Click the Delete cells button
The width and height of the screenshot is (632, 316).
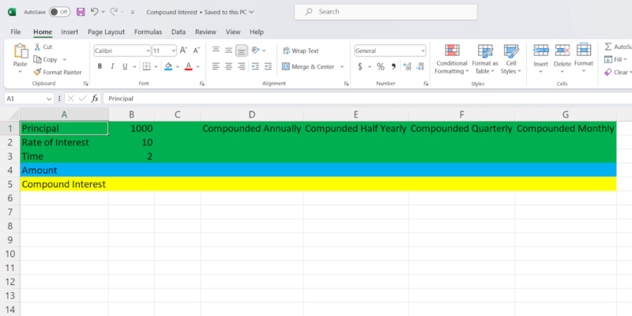pyautogui.click(x=562, y=58)
